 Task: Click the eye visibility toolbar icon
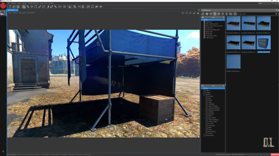[x=101, y=7]
